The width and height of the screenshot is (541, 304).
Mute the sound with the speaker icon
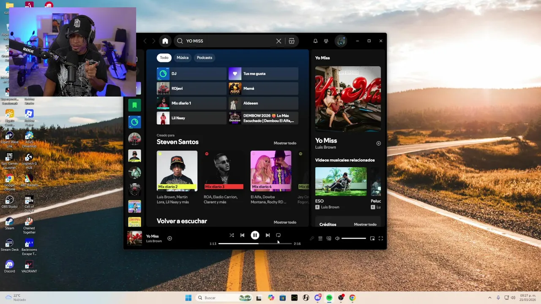pos(337,239)
